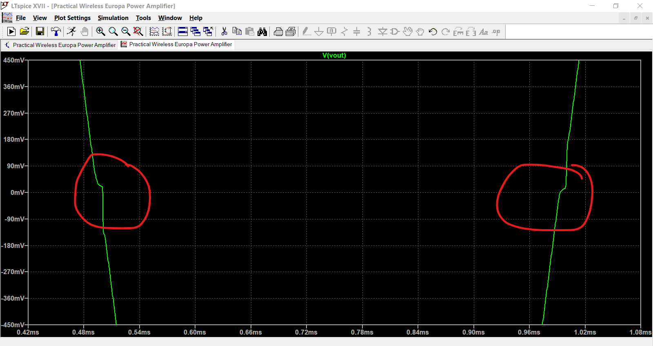This screenshot has width=653, height=346.
Task: Open Control Panel hammer icon
Action: pos(56,31)
